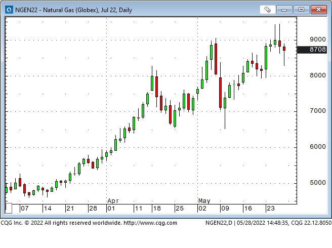Click the CQG Inc. copyright text
The image size is (332, 248).
tap(61, 223)
